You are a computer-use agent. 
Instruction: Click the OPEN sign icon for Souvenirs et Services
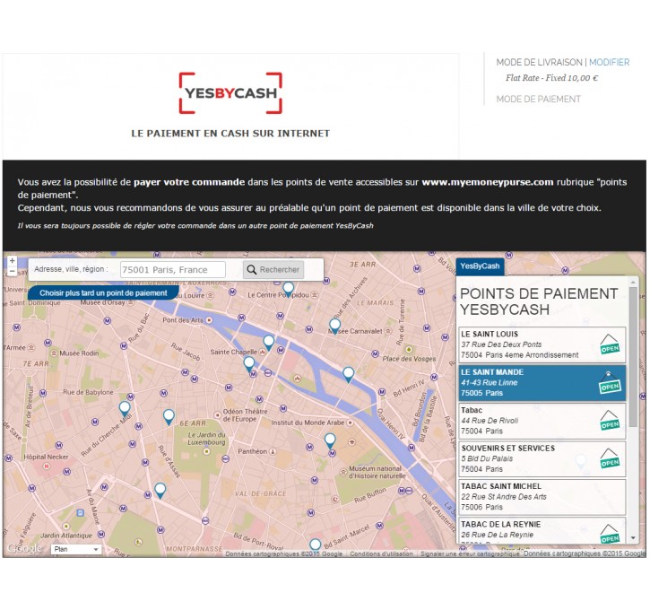click(x=610, y=458)
